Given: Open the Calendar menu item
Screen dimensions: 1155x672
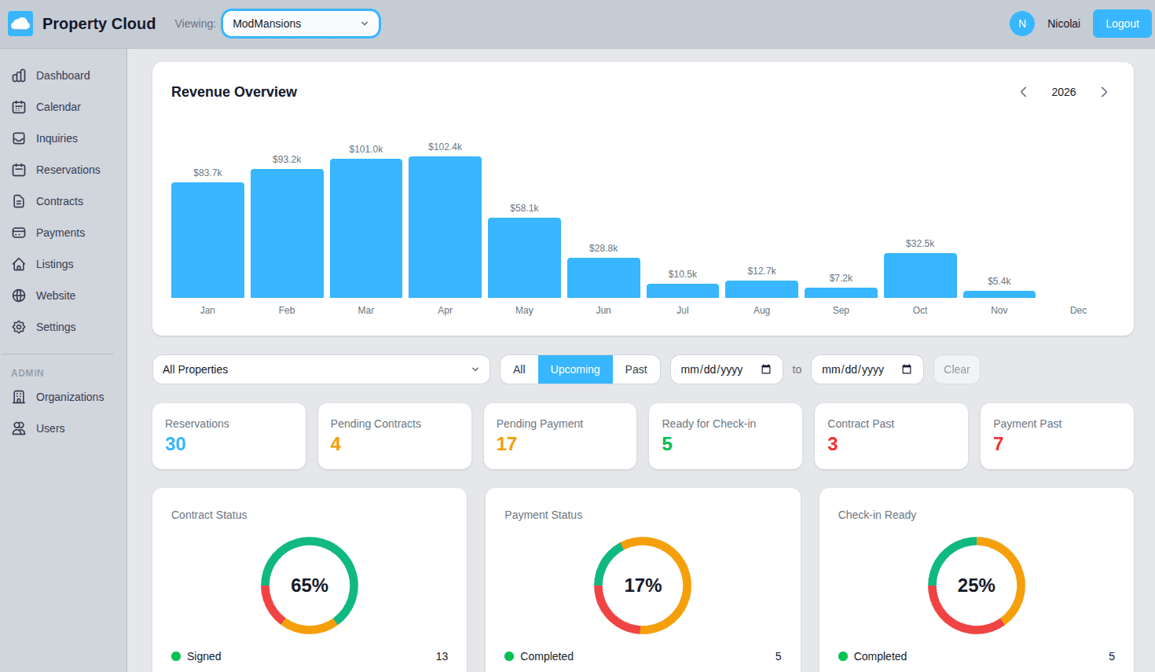Looking at the screenshot, I should (x=63, y=107).
